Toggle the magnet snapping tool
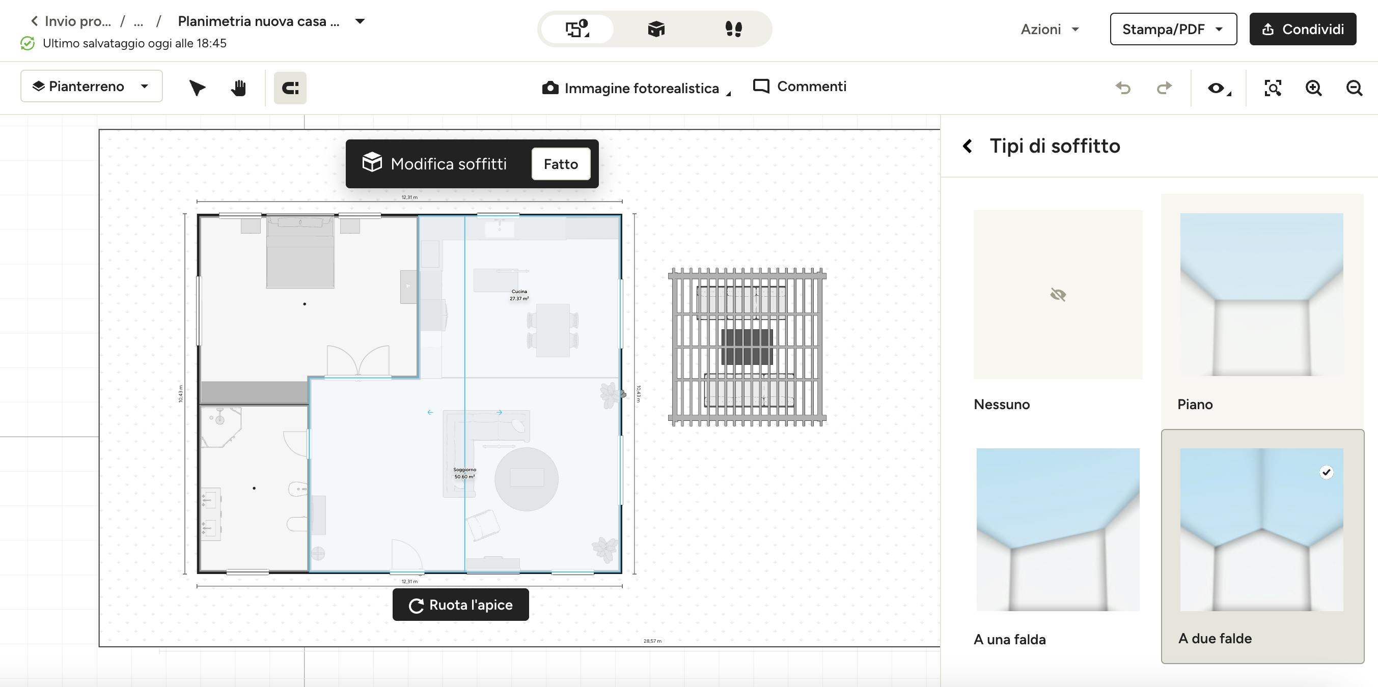Screen dimensions: 1378x687 290,88
